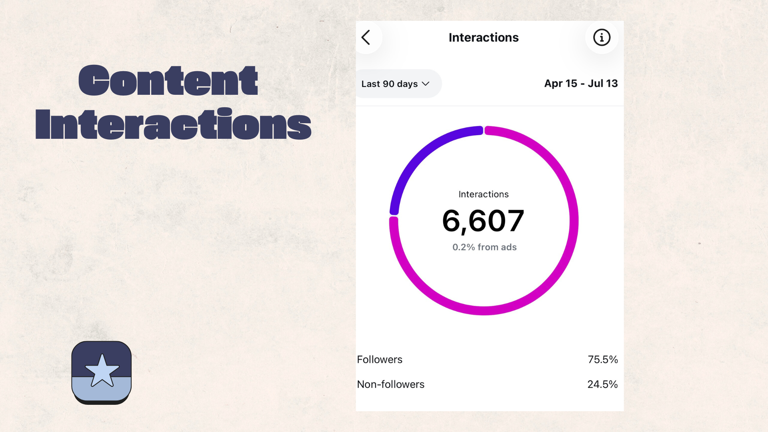Open the info circle icon
Viewport: 768px width, 432px height.
[x=602, y=38]
